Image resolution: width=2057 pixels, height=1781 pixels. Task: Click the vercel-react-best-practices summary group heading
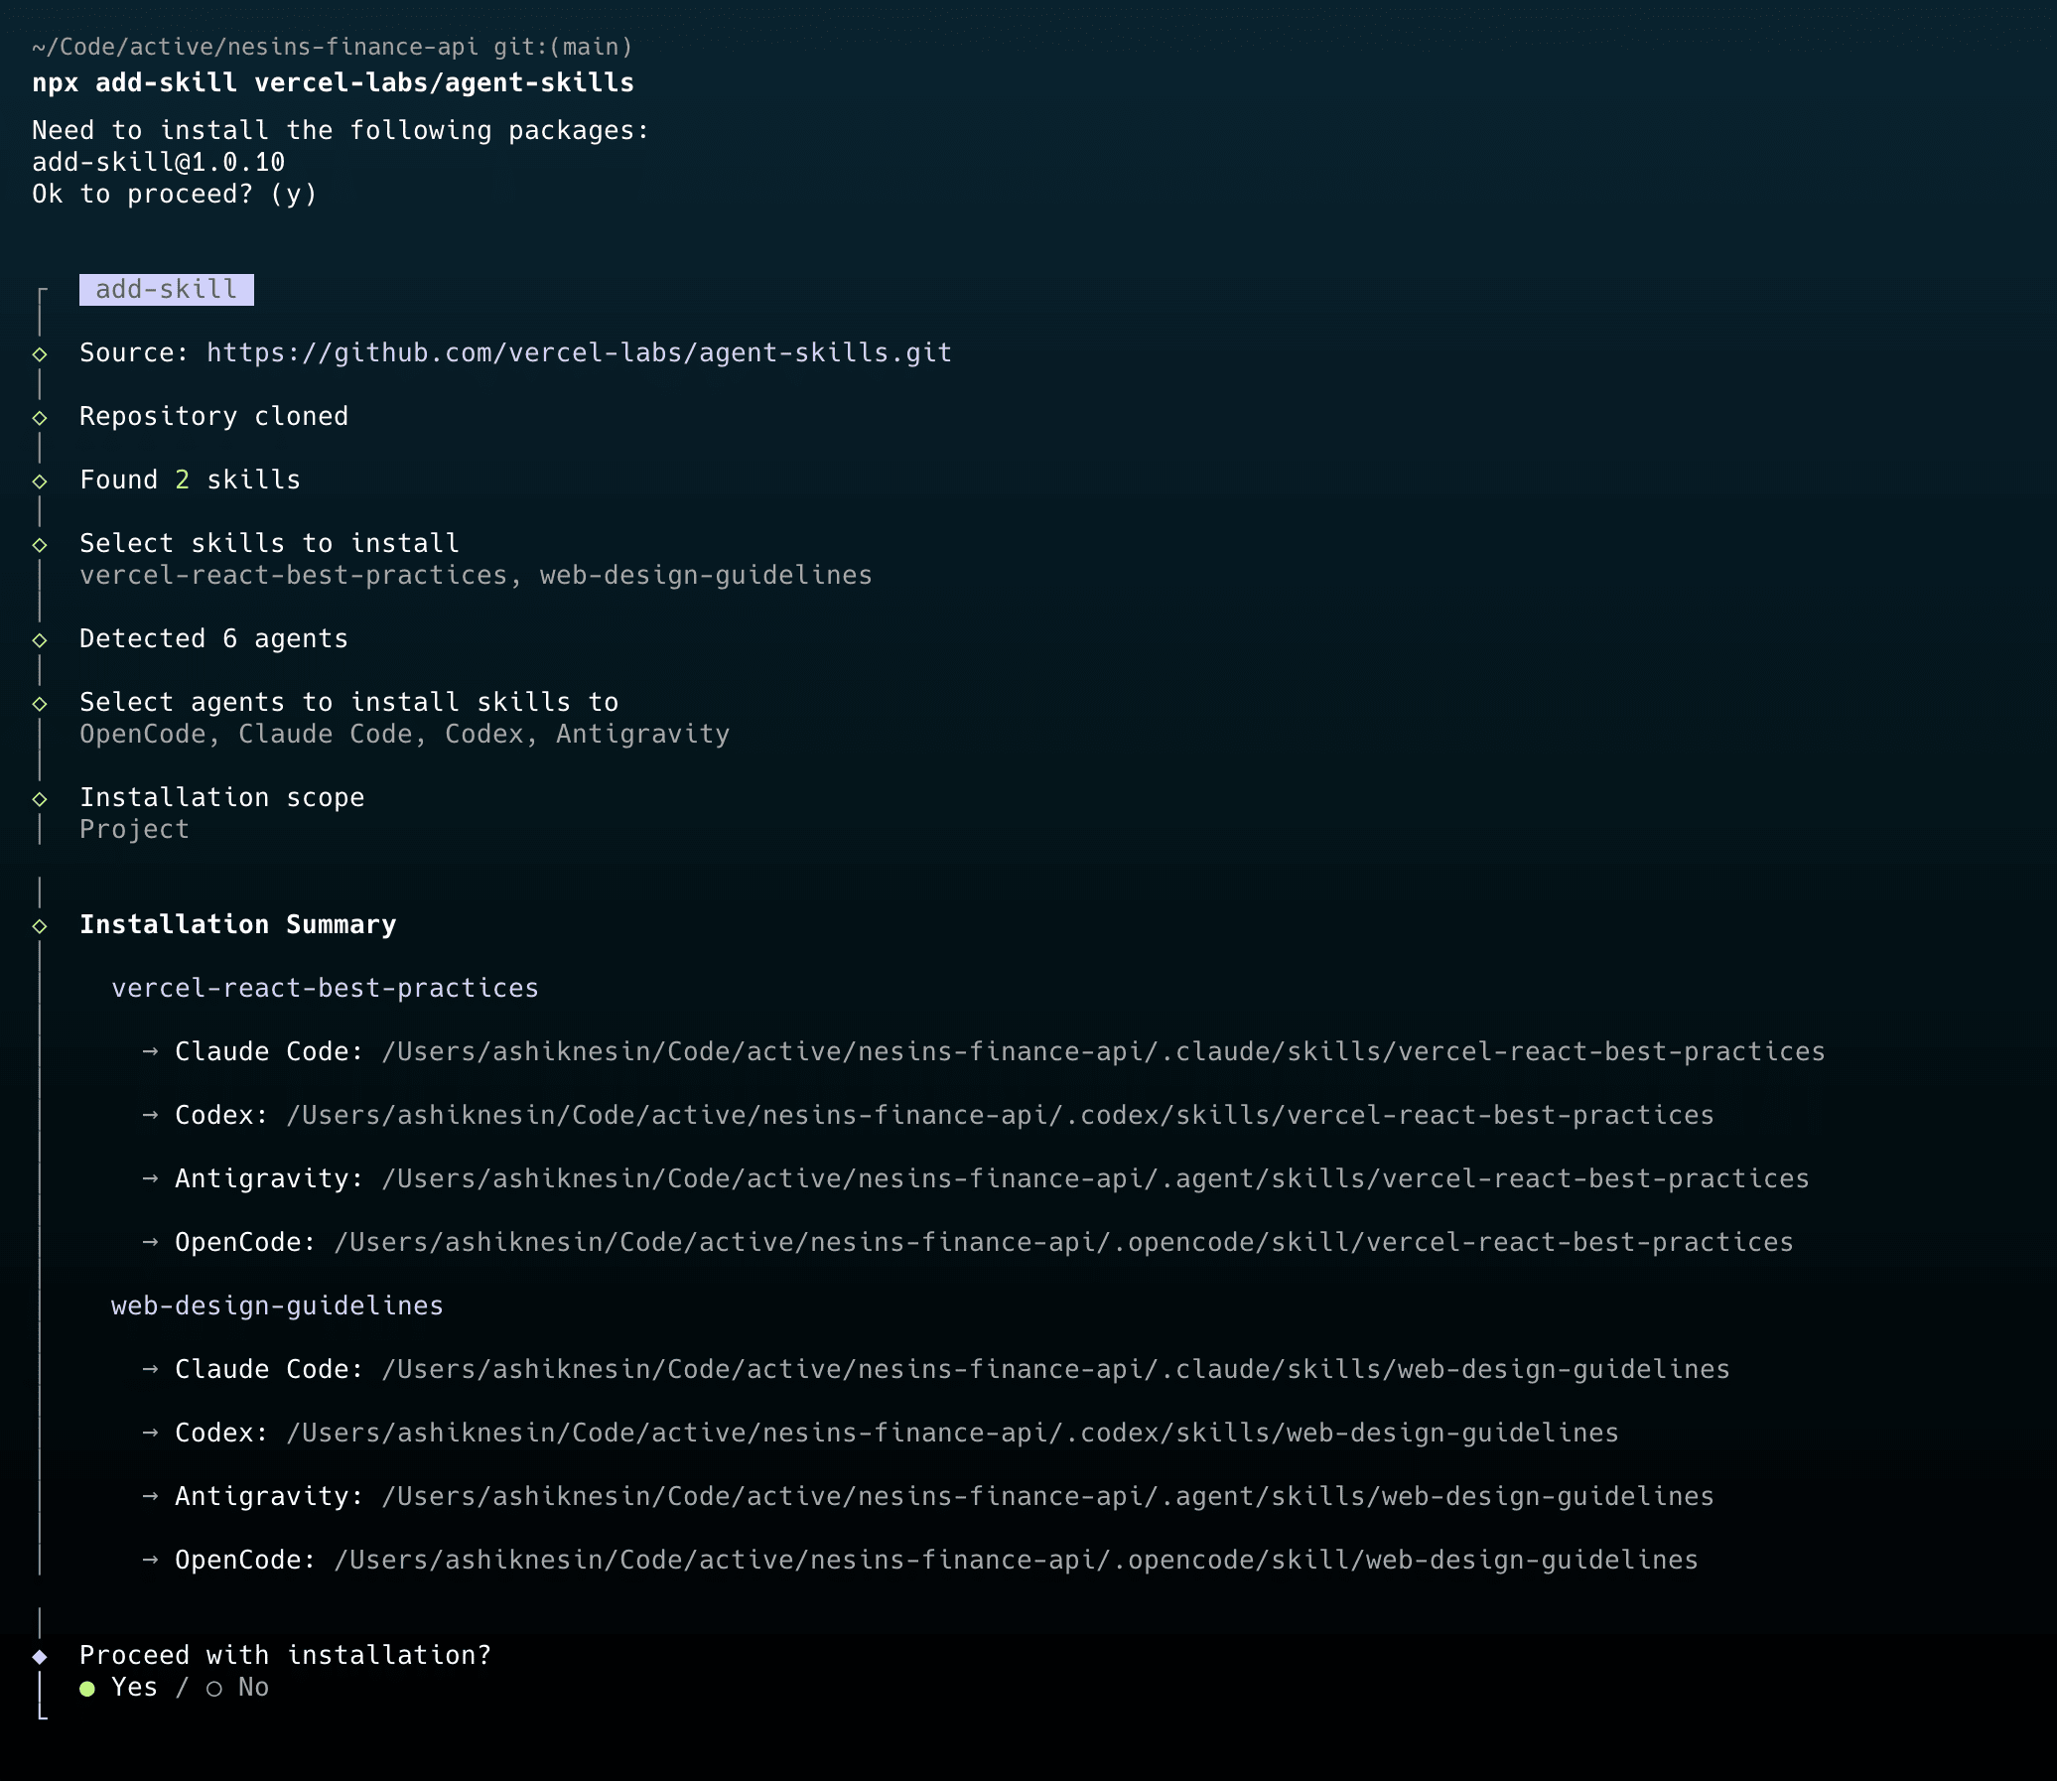[324, 988]
